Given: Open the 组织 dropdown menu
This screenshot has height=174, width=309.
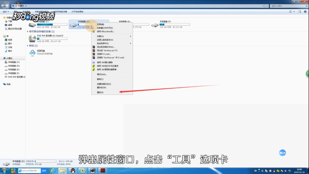Looking at the screenshot, I should pos(6,12).
